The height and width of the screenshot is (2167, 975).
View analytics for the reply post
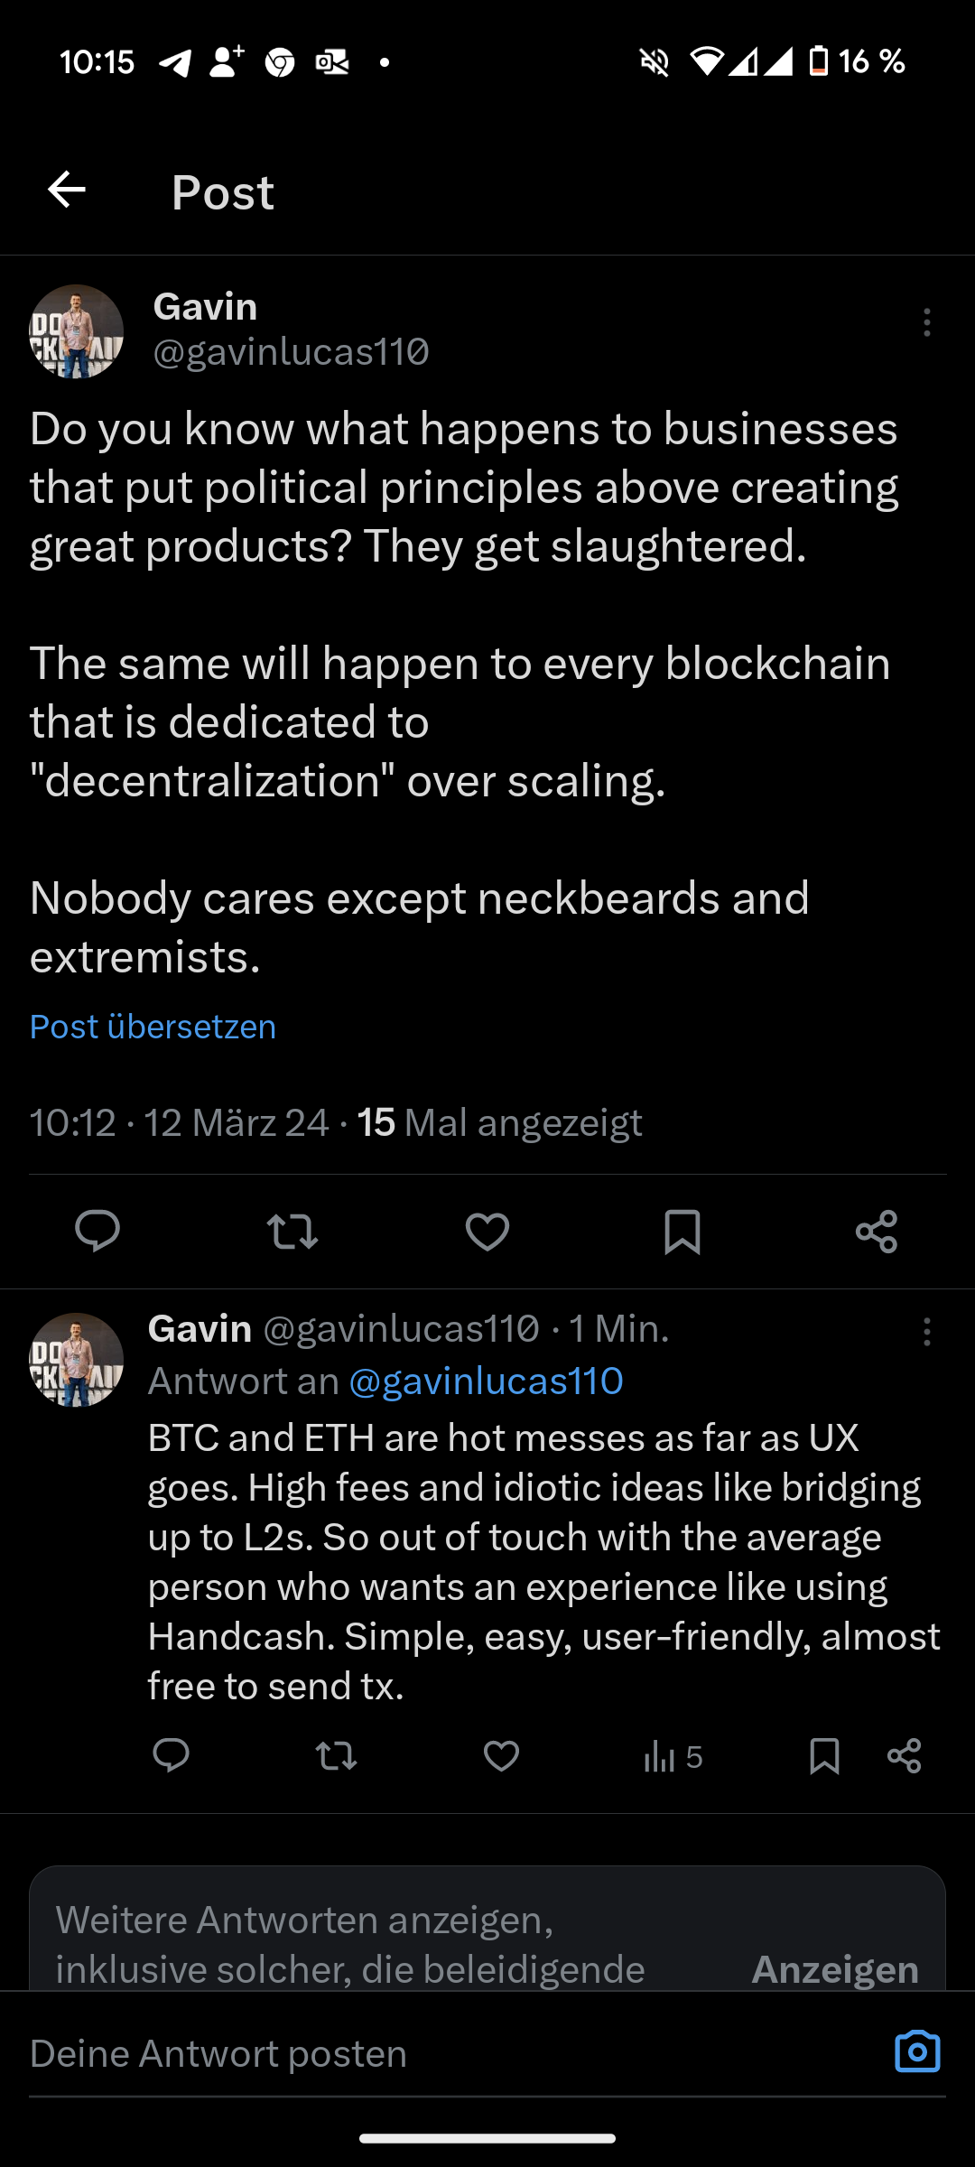[x=673, y=1757]
